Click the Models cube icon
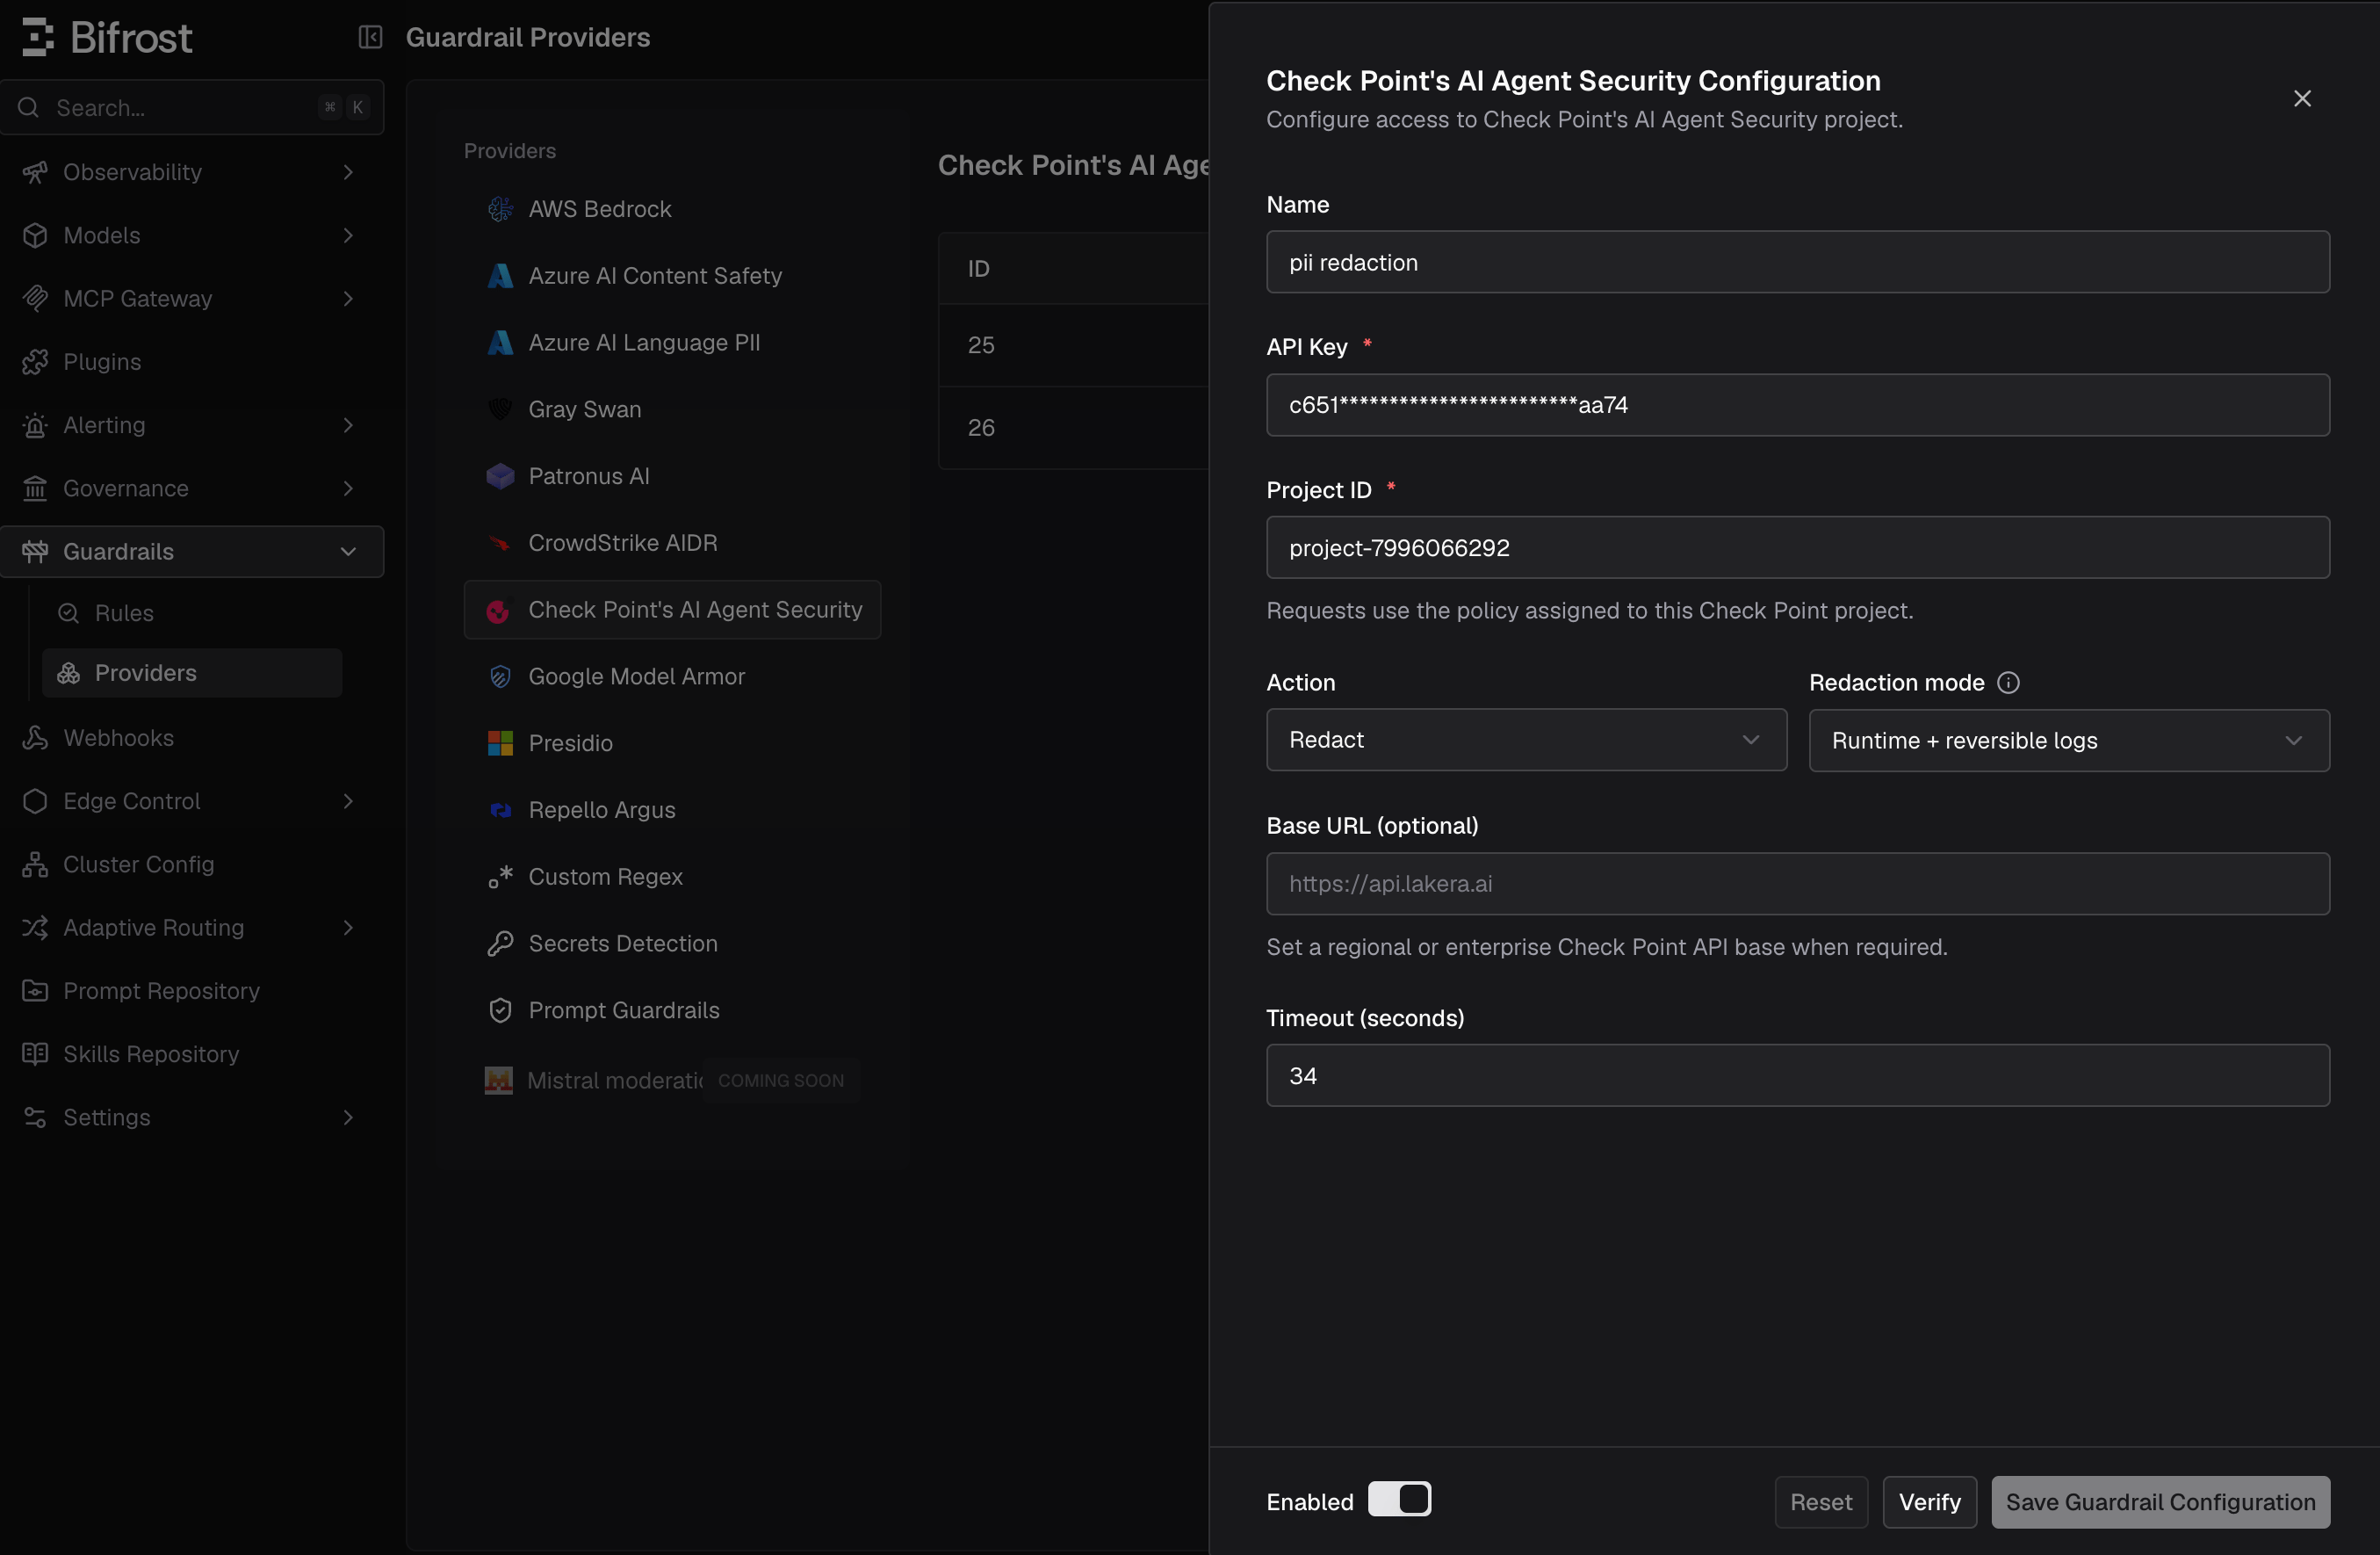 pos(35,235)
